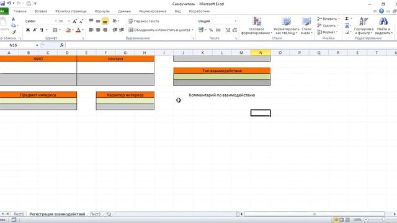Open the Данные ribbon tab
This screenshot has width=397, height=223.
[x=124, y=11]
